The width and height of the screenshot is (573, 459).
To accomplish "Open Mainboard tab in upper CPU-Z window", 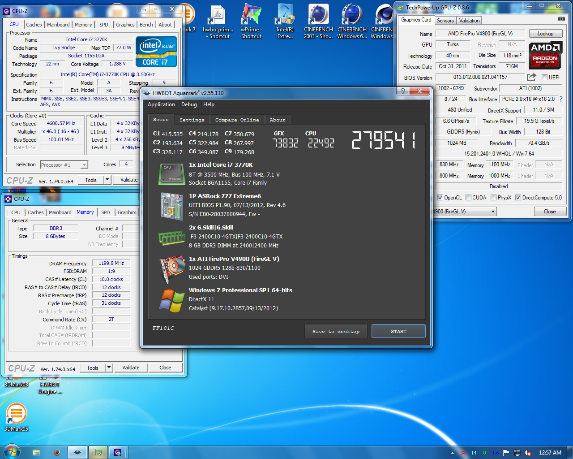I will coord(58,25).
